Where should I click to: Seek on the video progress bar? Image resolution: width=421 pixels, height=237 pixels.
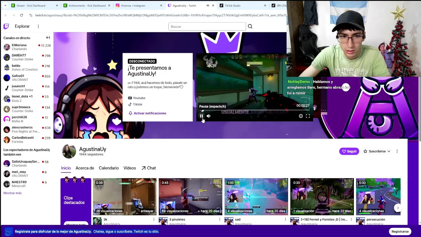tap(255, 110)
